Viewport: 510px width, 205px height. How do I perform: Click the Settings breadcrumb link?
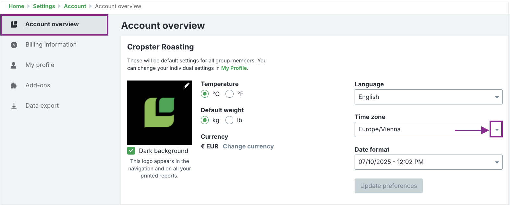point(44,6)
